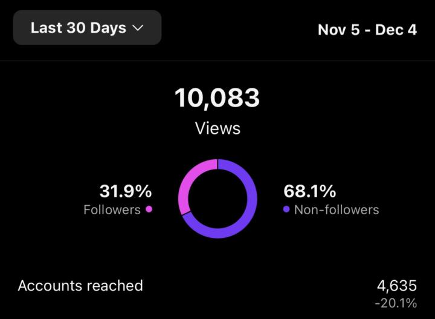Select the Views label under the total
Screen dimensions: 435x319
(217, 128)
